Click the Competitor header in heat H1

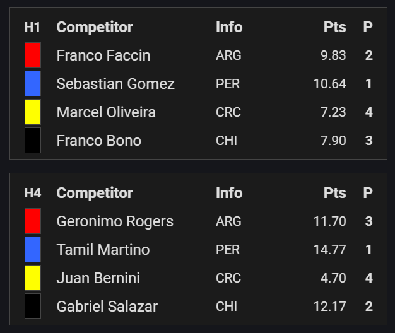95,27
